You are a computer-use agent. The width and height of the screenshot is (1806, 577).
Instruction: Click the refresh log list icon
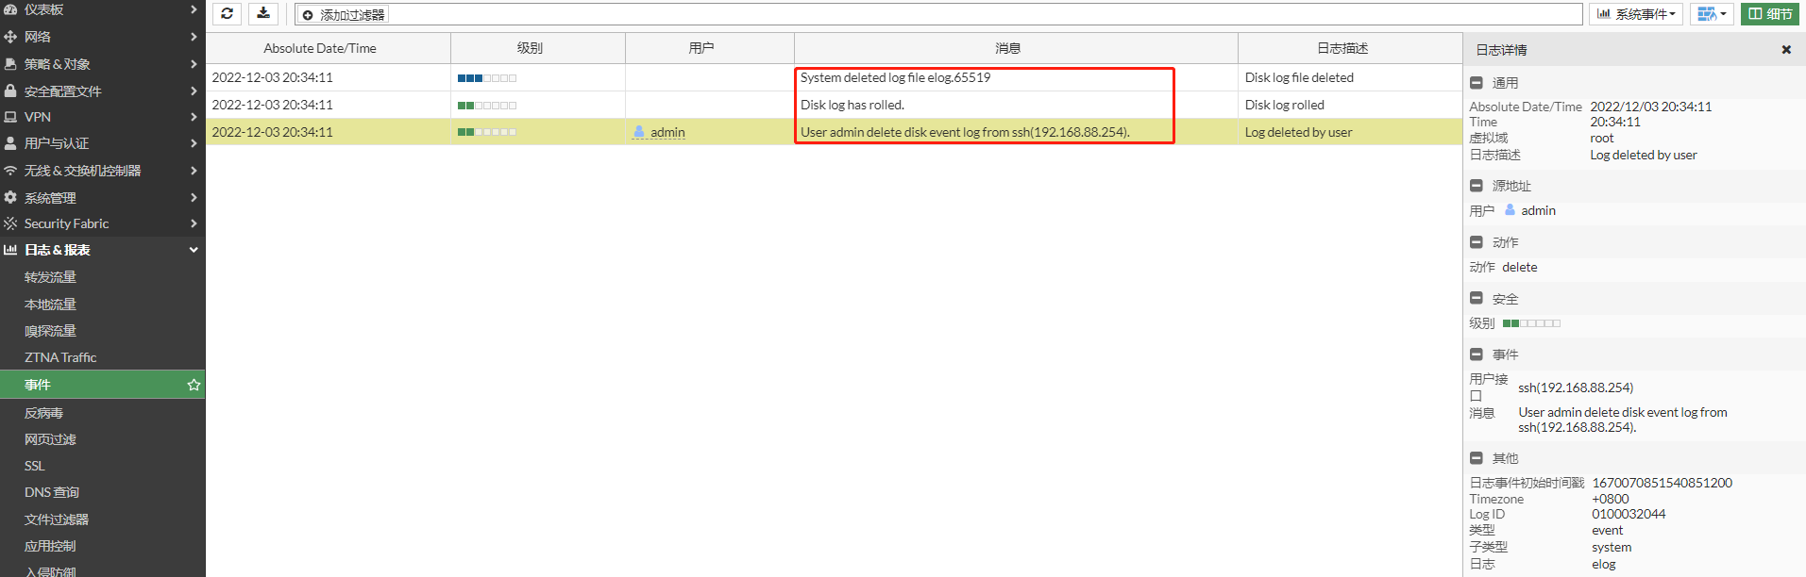[227, 14]
